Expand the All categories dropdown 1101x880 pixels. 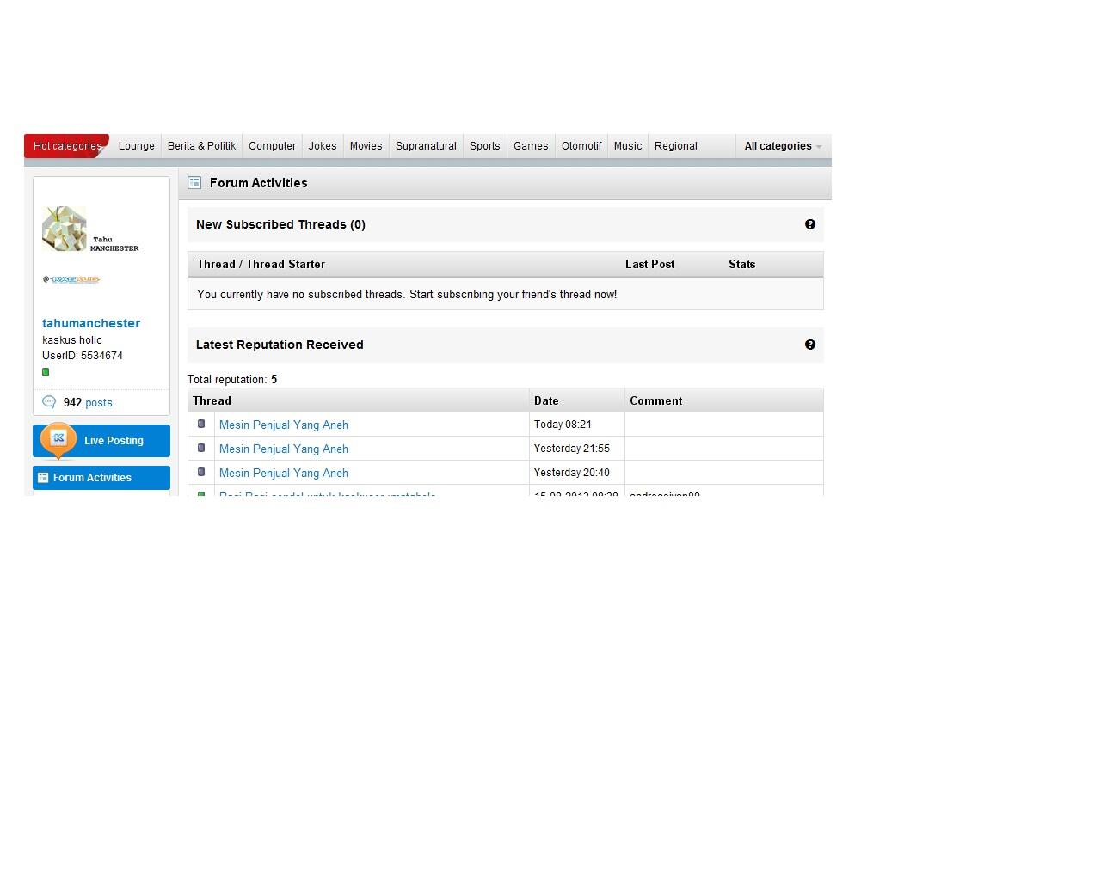tap(783, 146)
